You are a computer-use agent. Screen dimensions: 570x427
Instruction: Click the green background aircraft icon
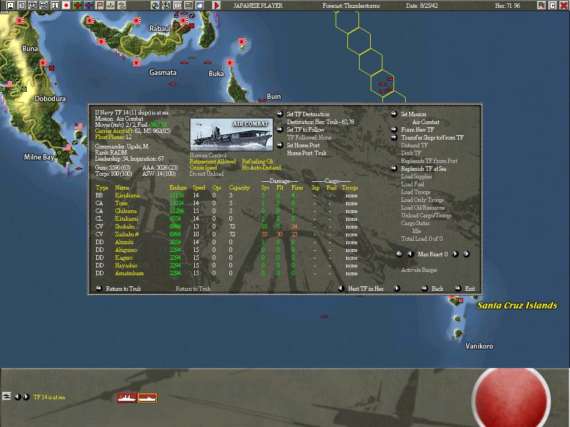point(77,6)
